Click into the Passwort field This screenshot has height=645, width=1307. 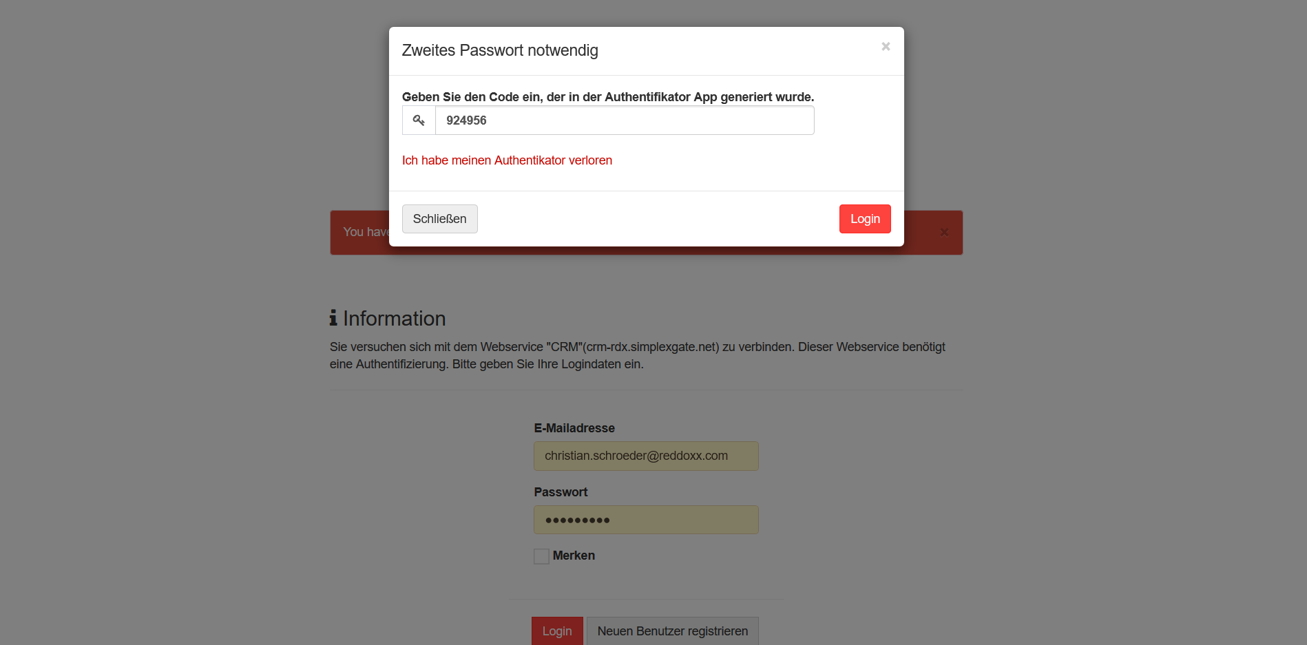645,520
